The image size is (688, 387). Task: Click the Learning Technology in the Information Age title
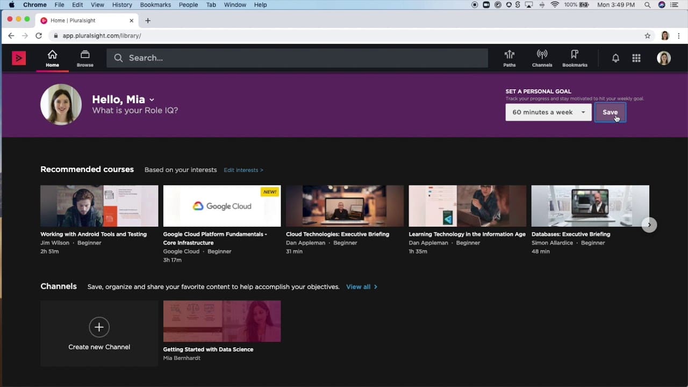[467, 234]
